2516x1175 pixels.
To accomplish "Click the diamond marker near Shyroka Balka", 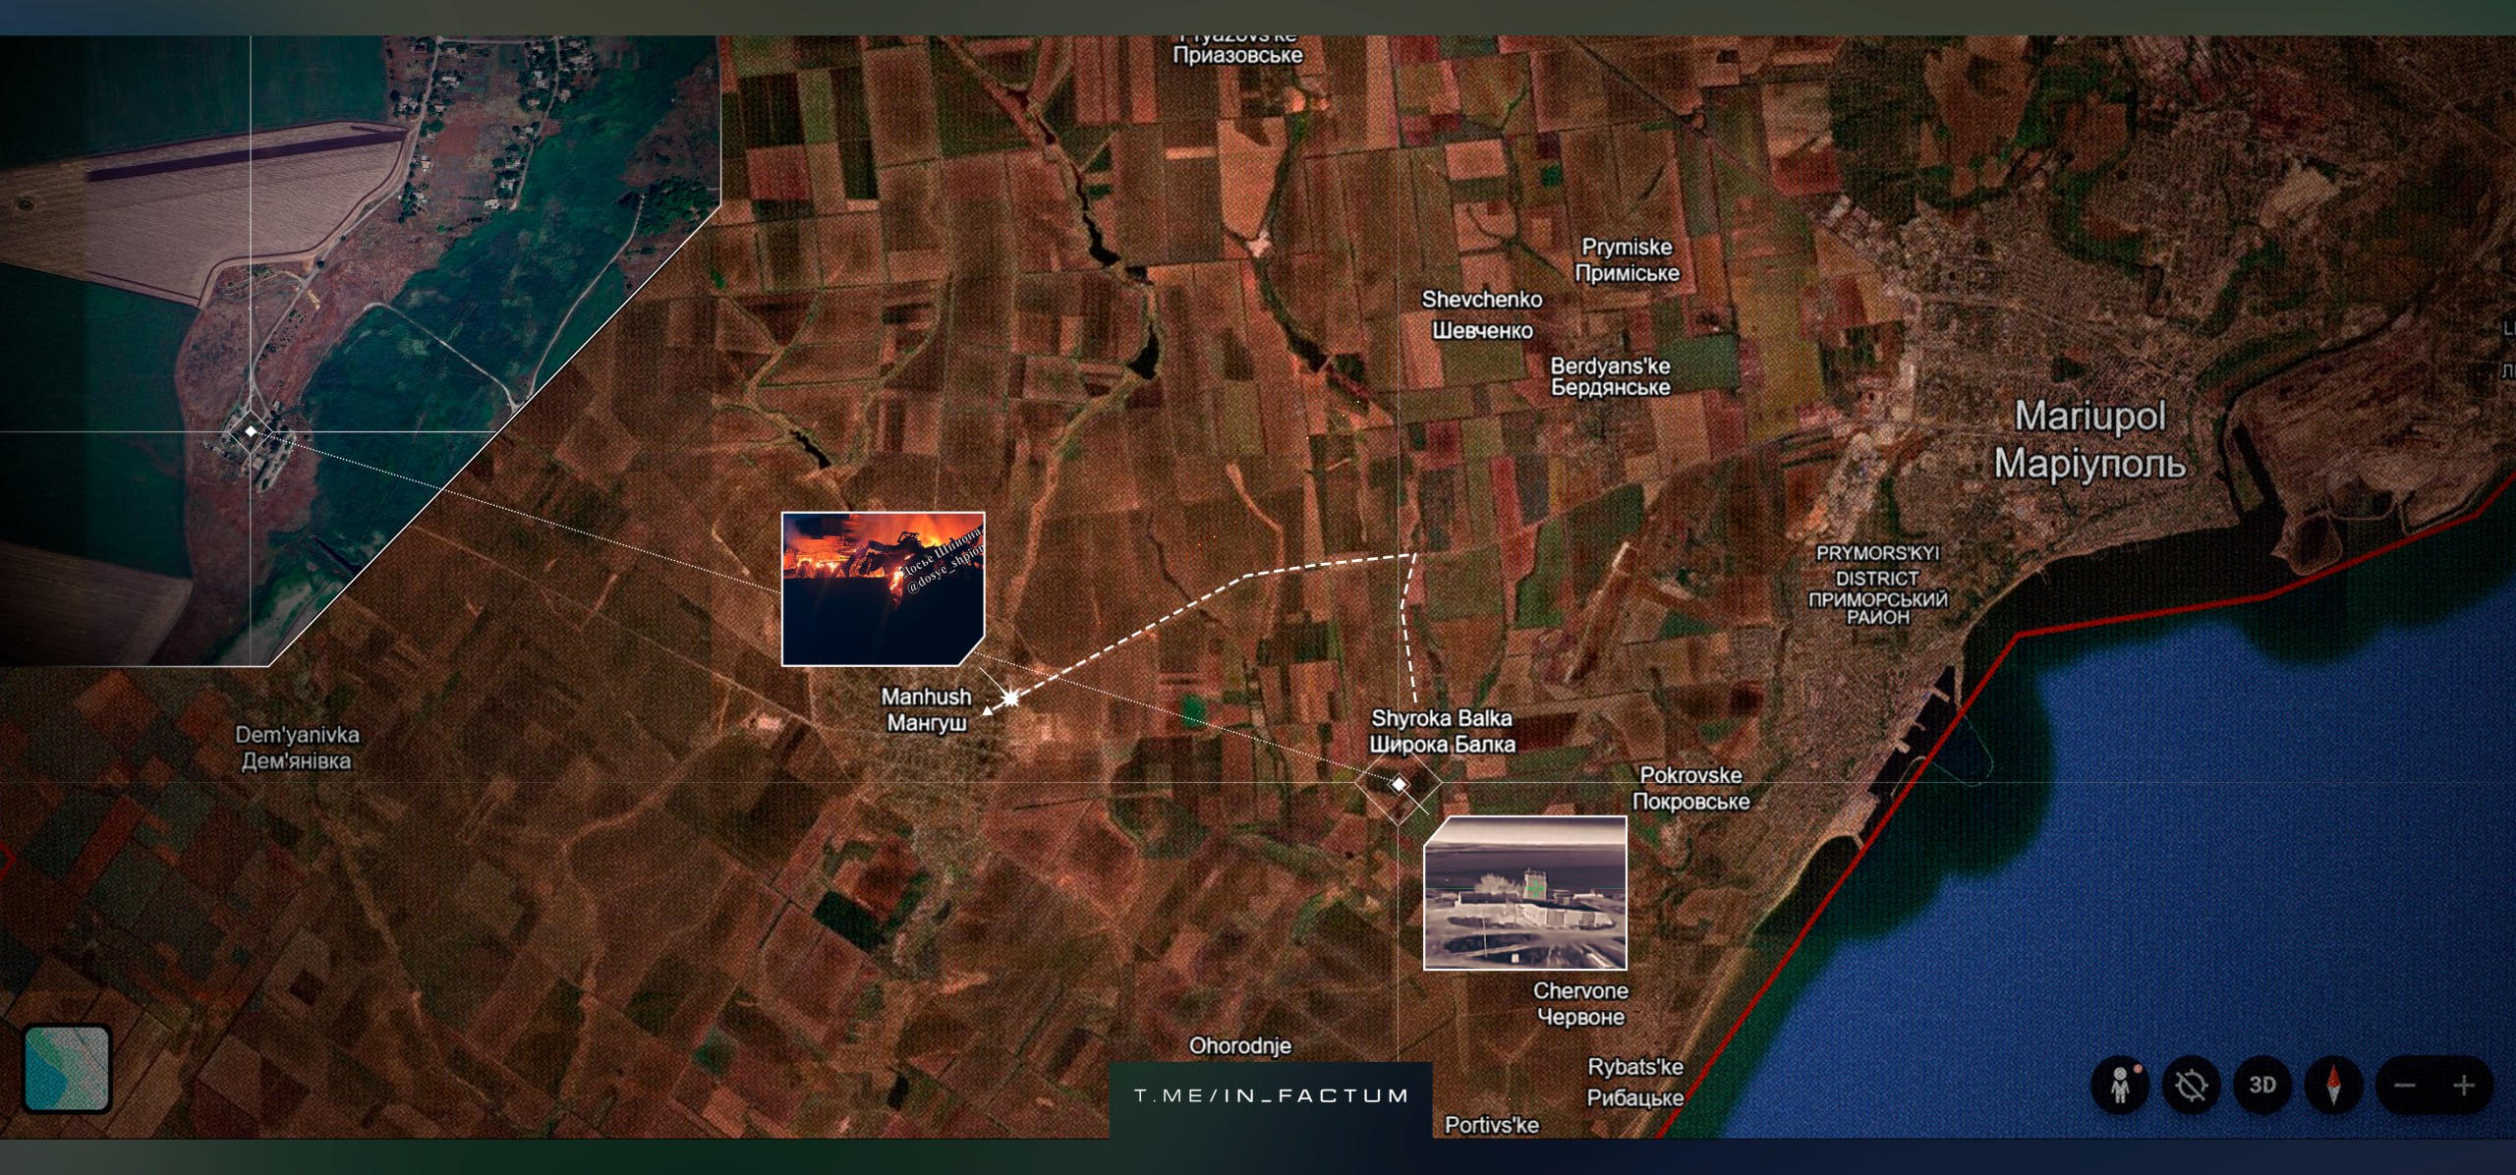I will 1399,784.
